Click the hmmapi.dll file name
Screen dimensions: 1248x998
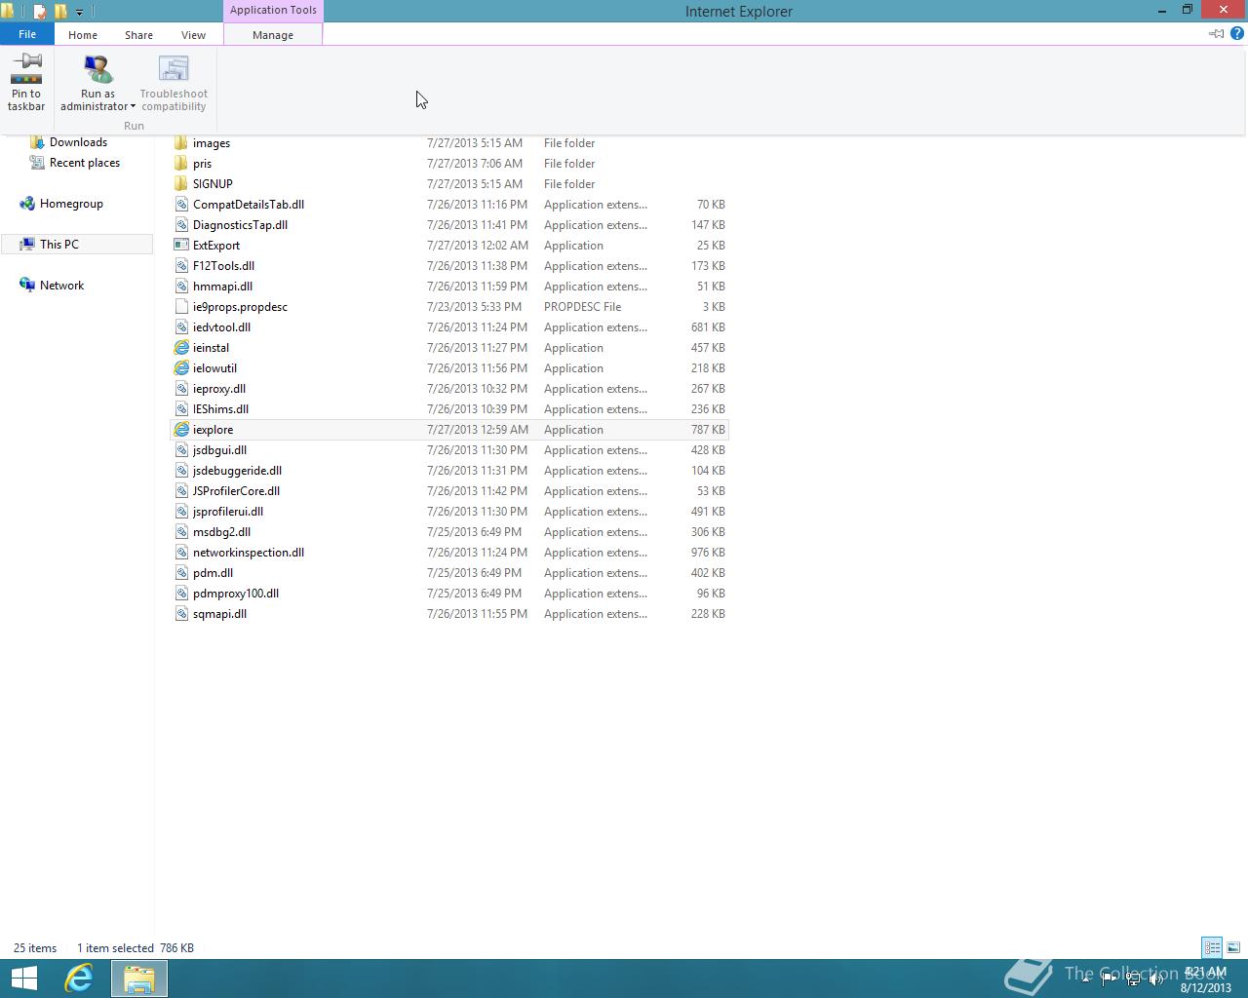222,287
